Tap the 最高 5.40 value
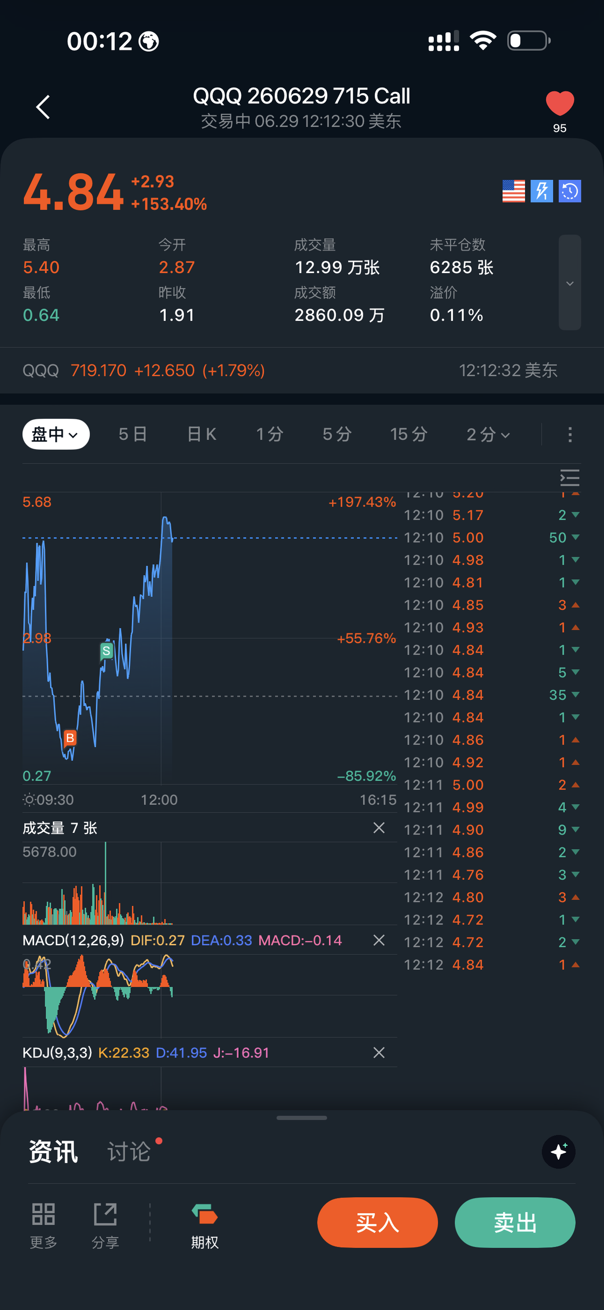This screenshot has width=604, height=1310. (x=41, y=268)
